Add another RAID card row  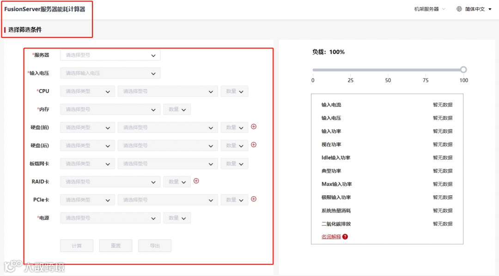click(x=196, y=181)
